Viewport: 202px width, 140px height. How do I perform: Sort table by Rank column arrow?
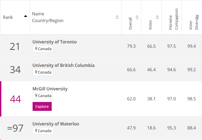(x=26, y=16)
